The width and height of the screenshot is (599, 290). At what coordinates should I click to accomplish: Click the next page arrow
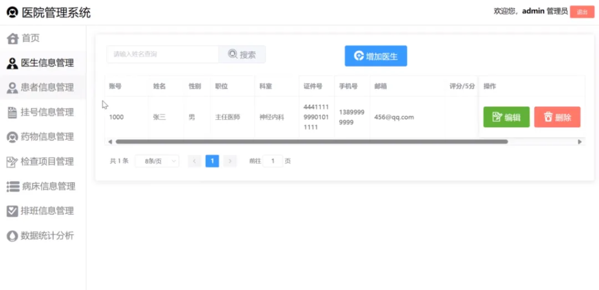(x=230, y=161)
